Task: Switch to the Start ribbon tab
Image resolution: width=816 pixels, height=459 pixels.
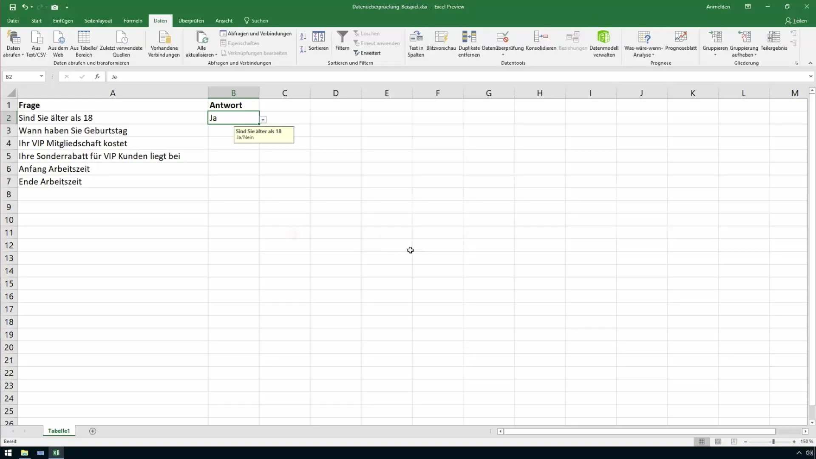Action: (37, 21)
